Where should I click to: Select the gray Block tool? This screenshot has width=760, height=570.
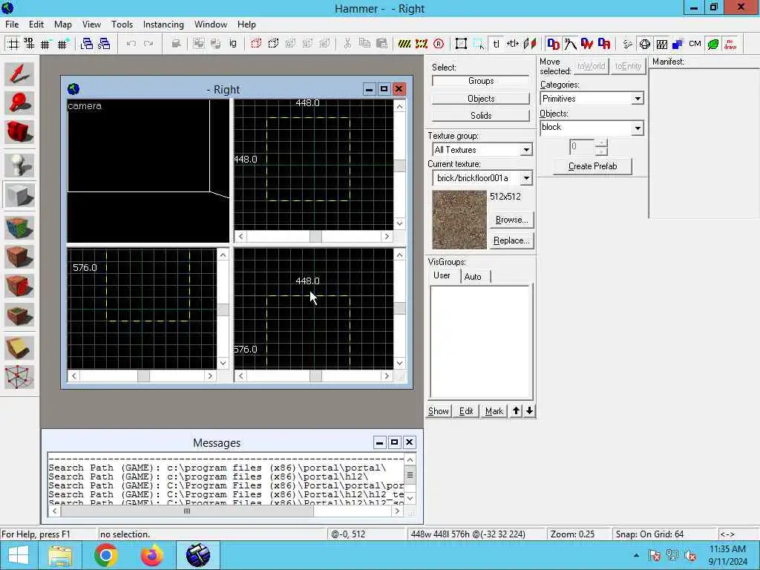[19, 195]
